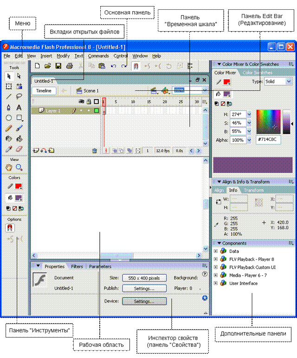Click the New document toolbar icon
The height and width of the screenshot is (358, 297).
[x=37, y=66]
